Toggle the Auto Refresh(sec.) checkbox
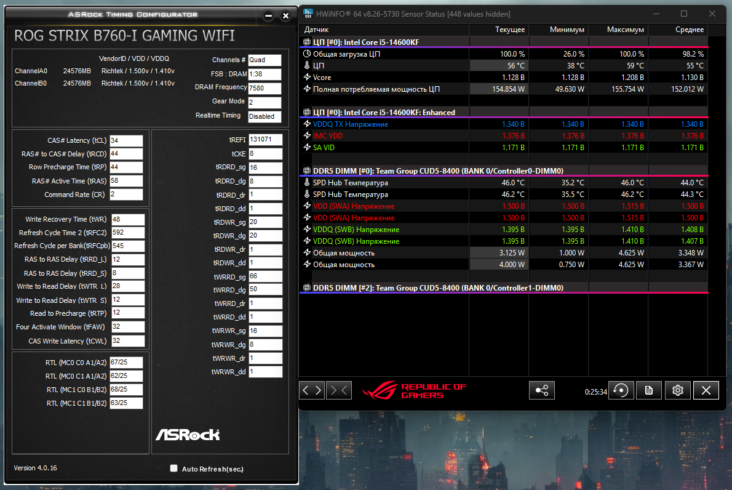The width and height of the screenshot is (732, 490). coord(173,468)
